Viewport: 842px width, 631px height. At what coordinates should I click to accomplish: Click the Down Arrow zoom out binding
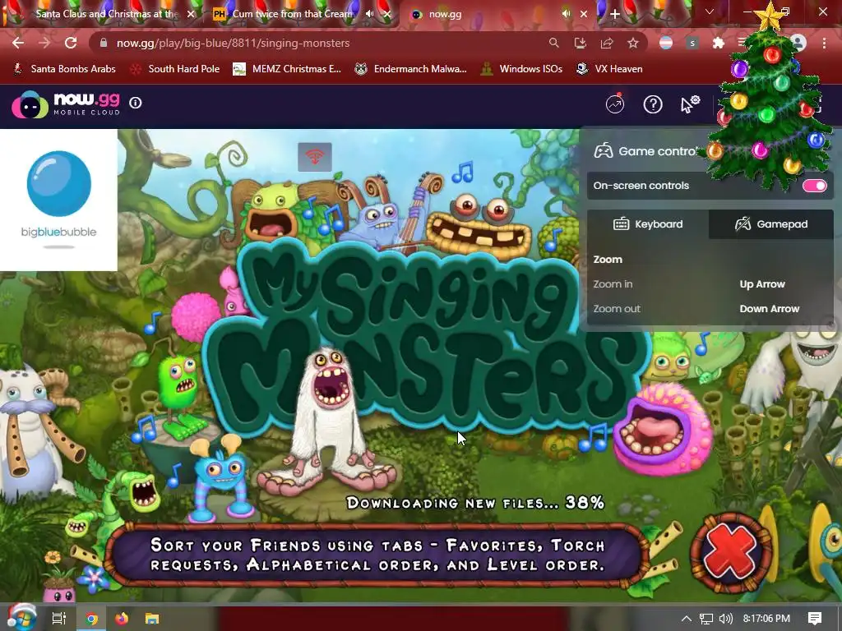[770, 309]
